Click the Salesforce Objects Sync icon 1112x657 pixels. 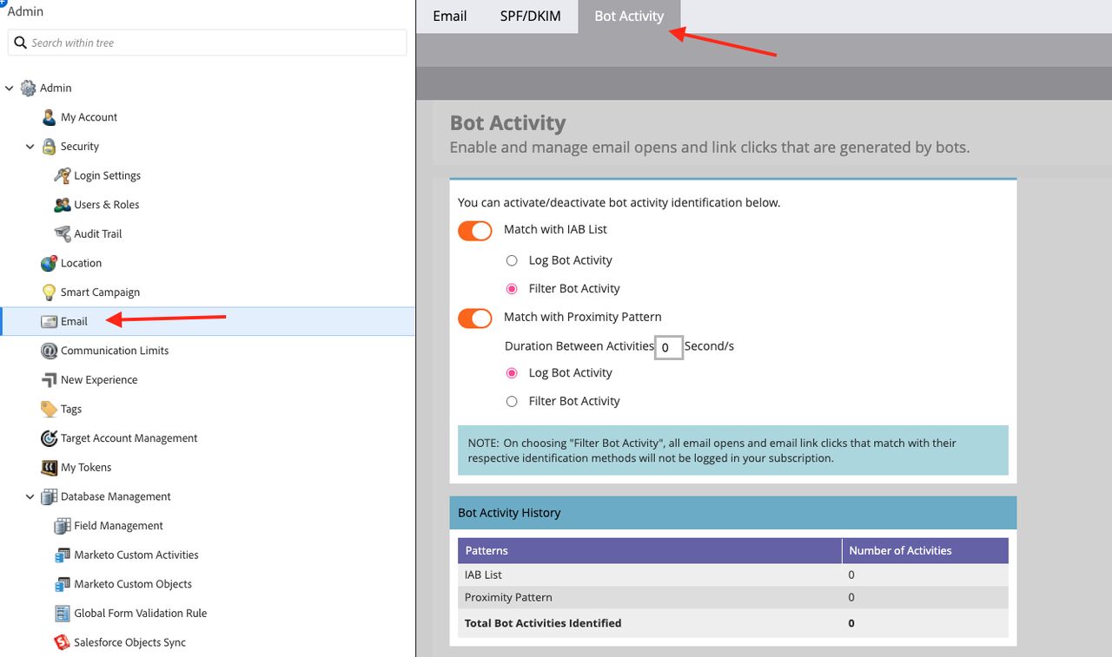[63, 642]
